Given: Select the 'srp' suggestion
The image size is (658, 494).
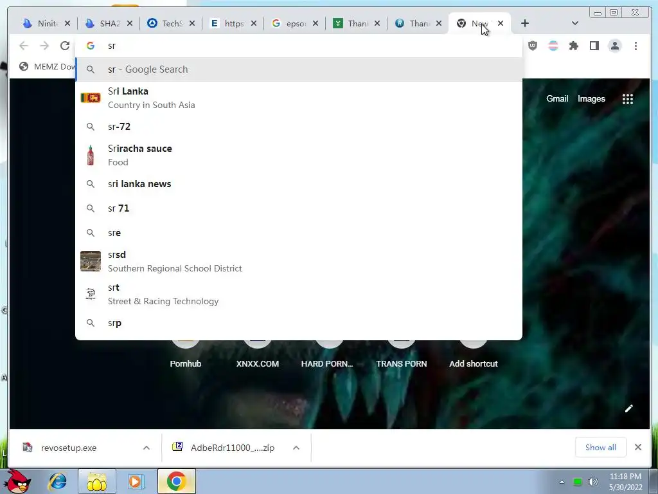Looking at the screenshot, I should tap(299, 323).
